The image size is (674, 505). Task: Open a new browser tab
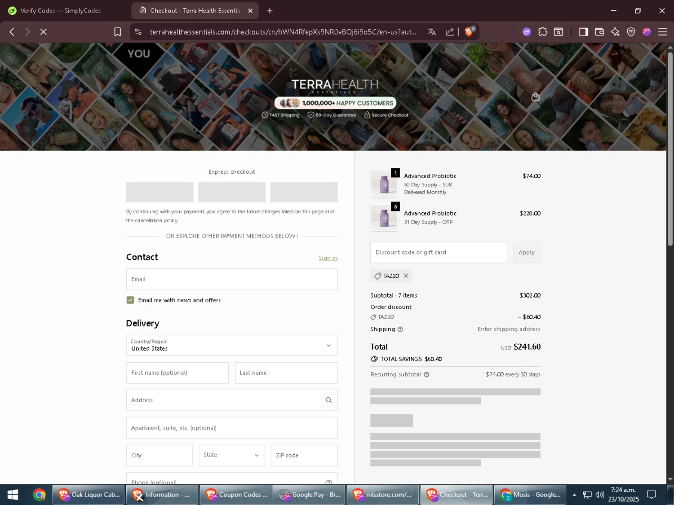coord(270,11)
